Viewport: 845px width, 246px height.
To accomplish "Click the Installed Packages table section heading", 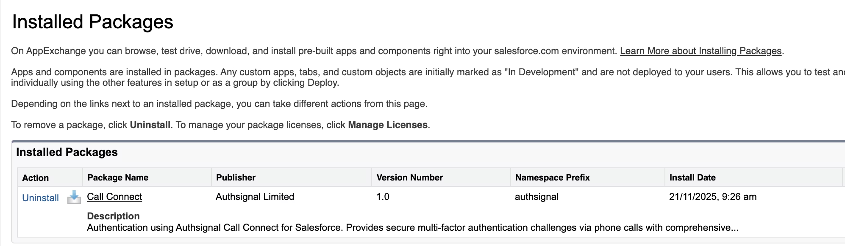I will click(x=67, y=152).
